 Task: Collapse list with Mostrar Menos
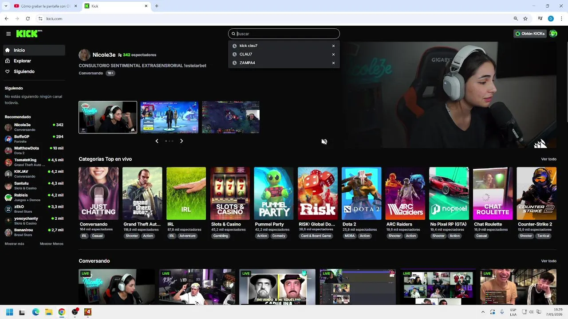51,244
